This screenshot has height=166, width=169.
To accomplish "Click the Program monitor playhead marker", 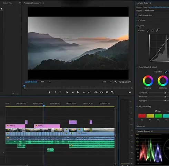I will tap(24, 86).
